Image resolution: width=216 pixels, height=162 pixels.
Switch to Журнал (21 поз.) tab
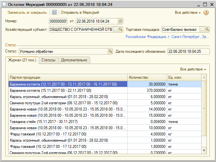point(22,60)
